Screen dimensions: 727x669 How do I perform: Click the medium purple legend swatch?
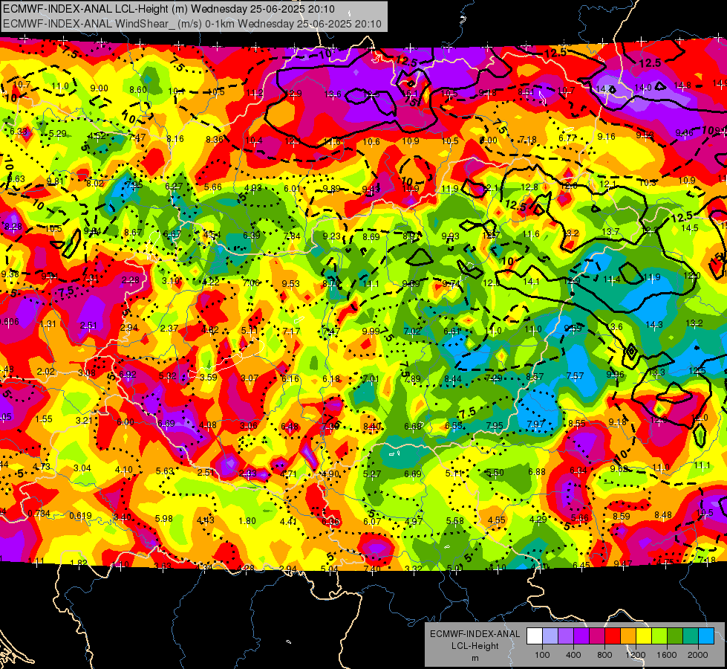pyautogui.click(x=566, y=636)
